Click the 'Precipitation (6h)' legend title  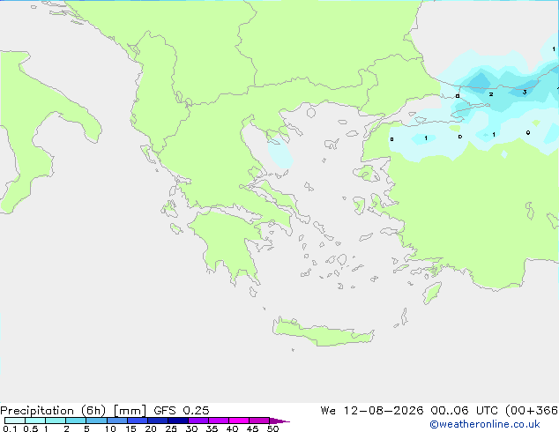[53, 411]
